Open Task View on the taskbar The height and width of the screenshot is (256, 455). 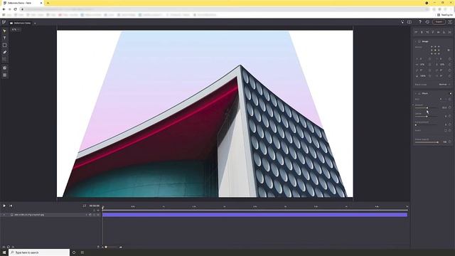pyautogui.click(x=82, y=252)
